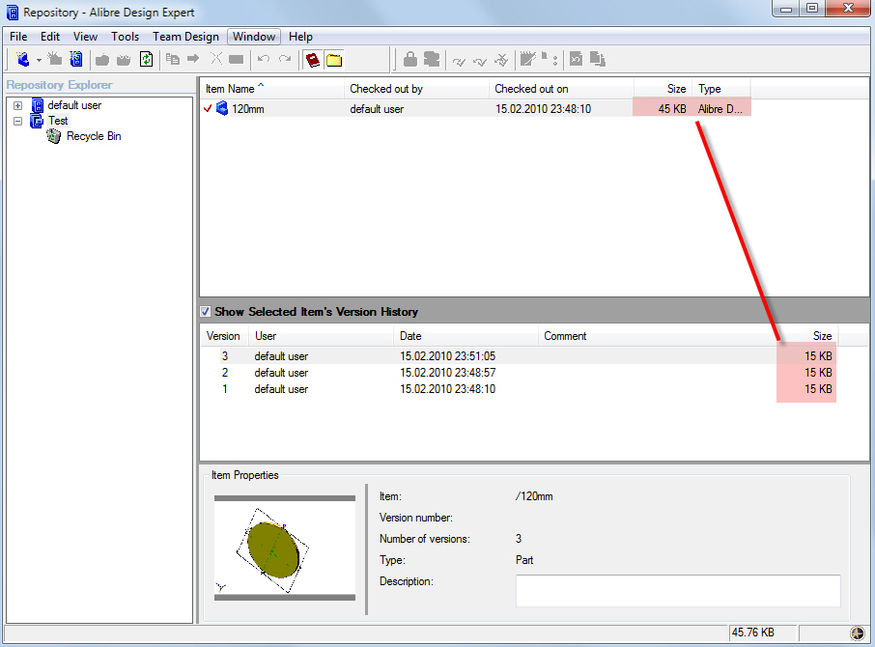Select the 120mm item in the list
This screenshot has width=875, height=647.
(248, 109)
